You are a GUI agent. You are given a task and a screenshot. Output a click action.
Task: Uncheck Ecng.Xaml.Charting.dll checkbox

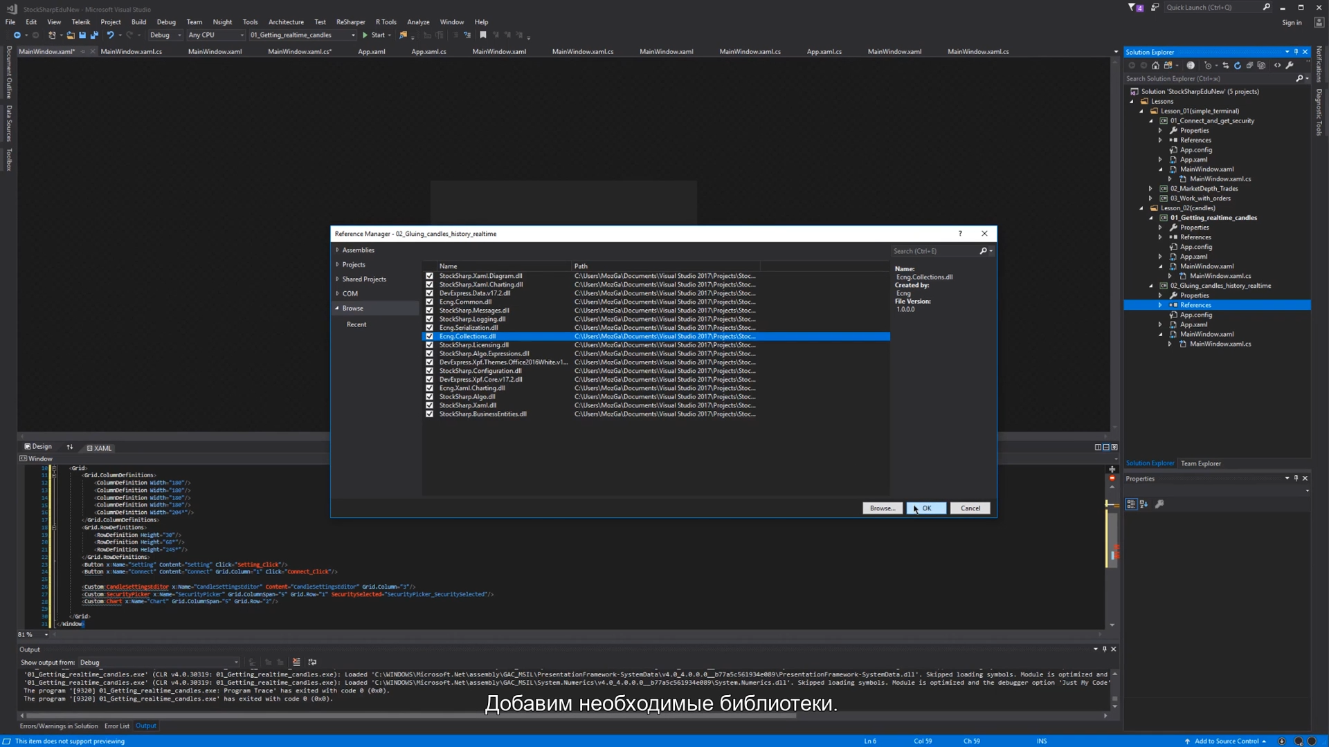click(x=429, y=389)
